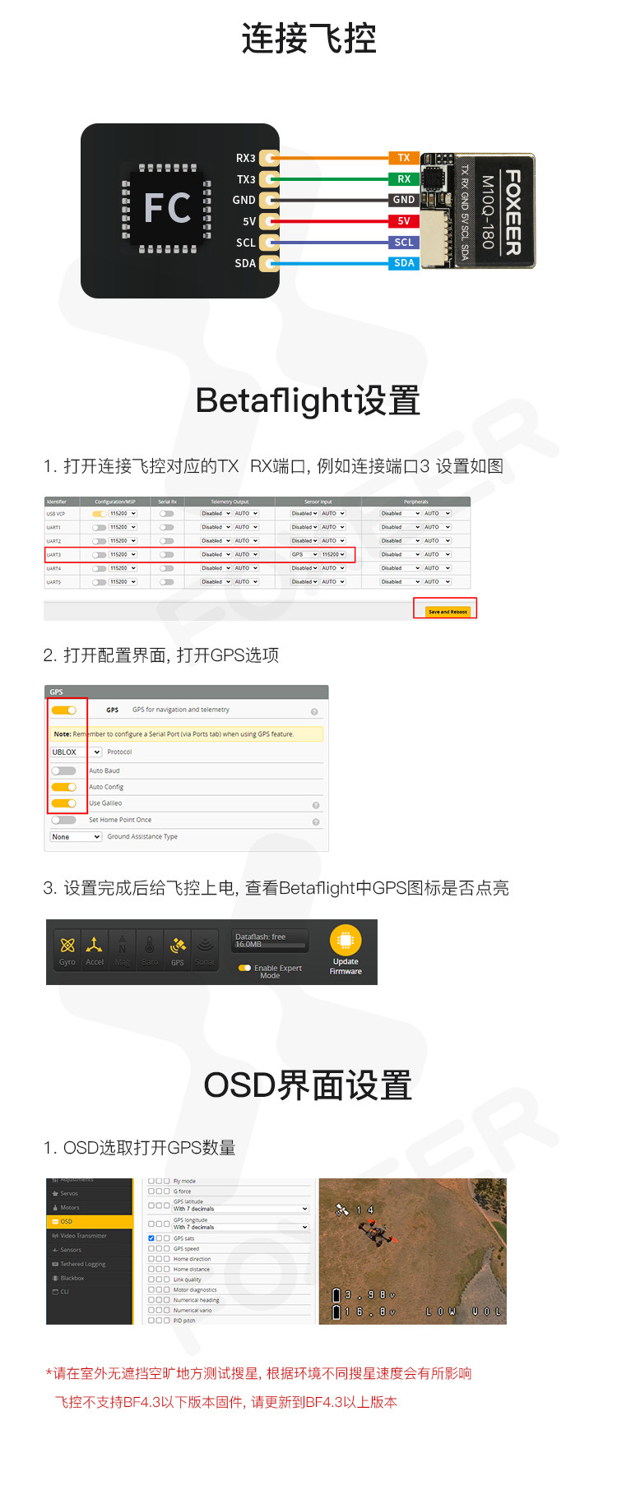617x1485 pixels.
Task: Open CLI tab in sidebar
Action: (x=90, y=1292)
